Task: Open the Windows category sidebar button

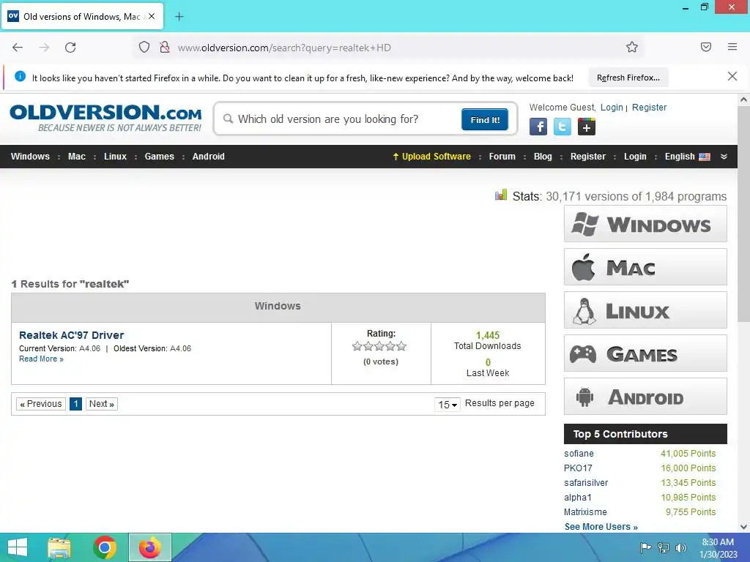Action: (x=645, y=224)
